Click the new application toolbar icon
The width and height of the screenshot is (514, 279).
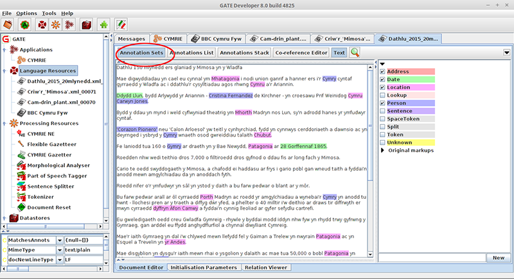point(69,24)
